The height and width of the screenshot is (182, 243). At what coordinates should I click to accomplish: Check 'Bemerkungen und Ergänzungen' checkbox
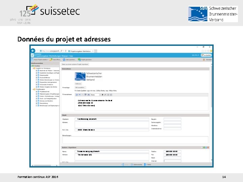36,106
